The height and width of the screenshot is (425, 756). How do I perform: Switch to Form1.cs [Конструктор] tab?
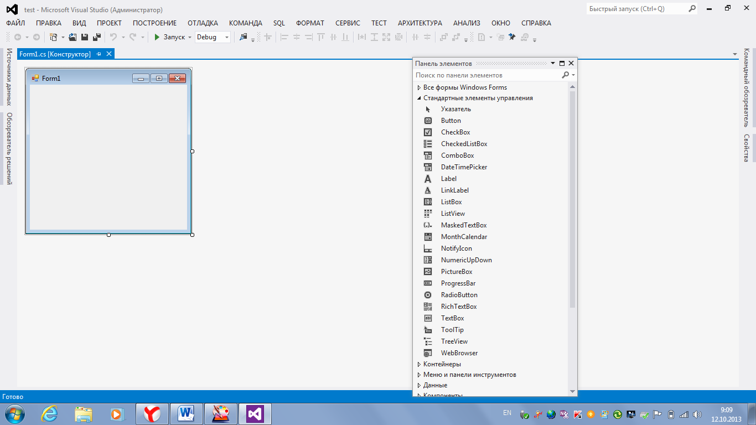tap(55, 54)
